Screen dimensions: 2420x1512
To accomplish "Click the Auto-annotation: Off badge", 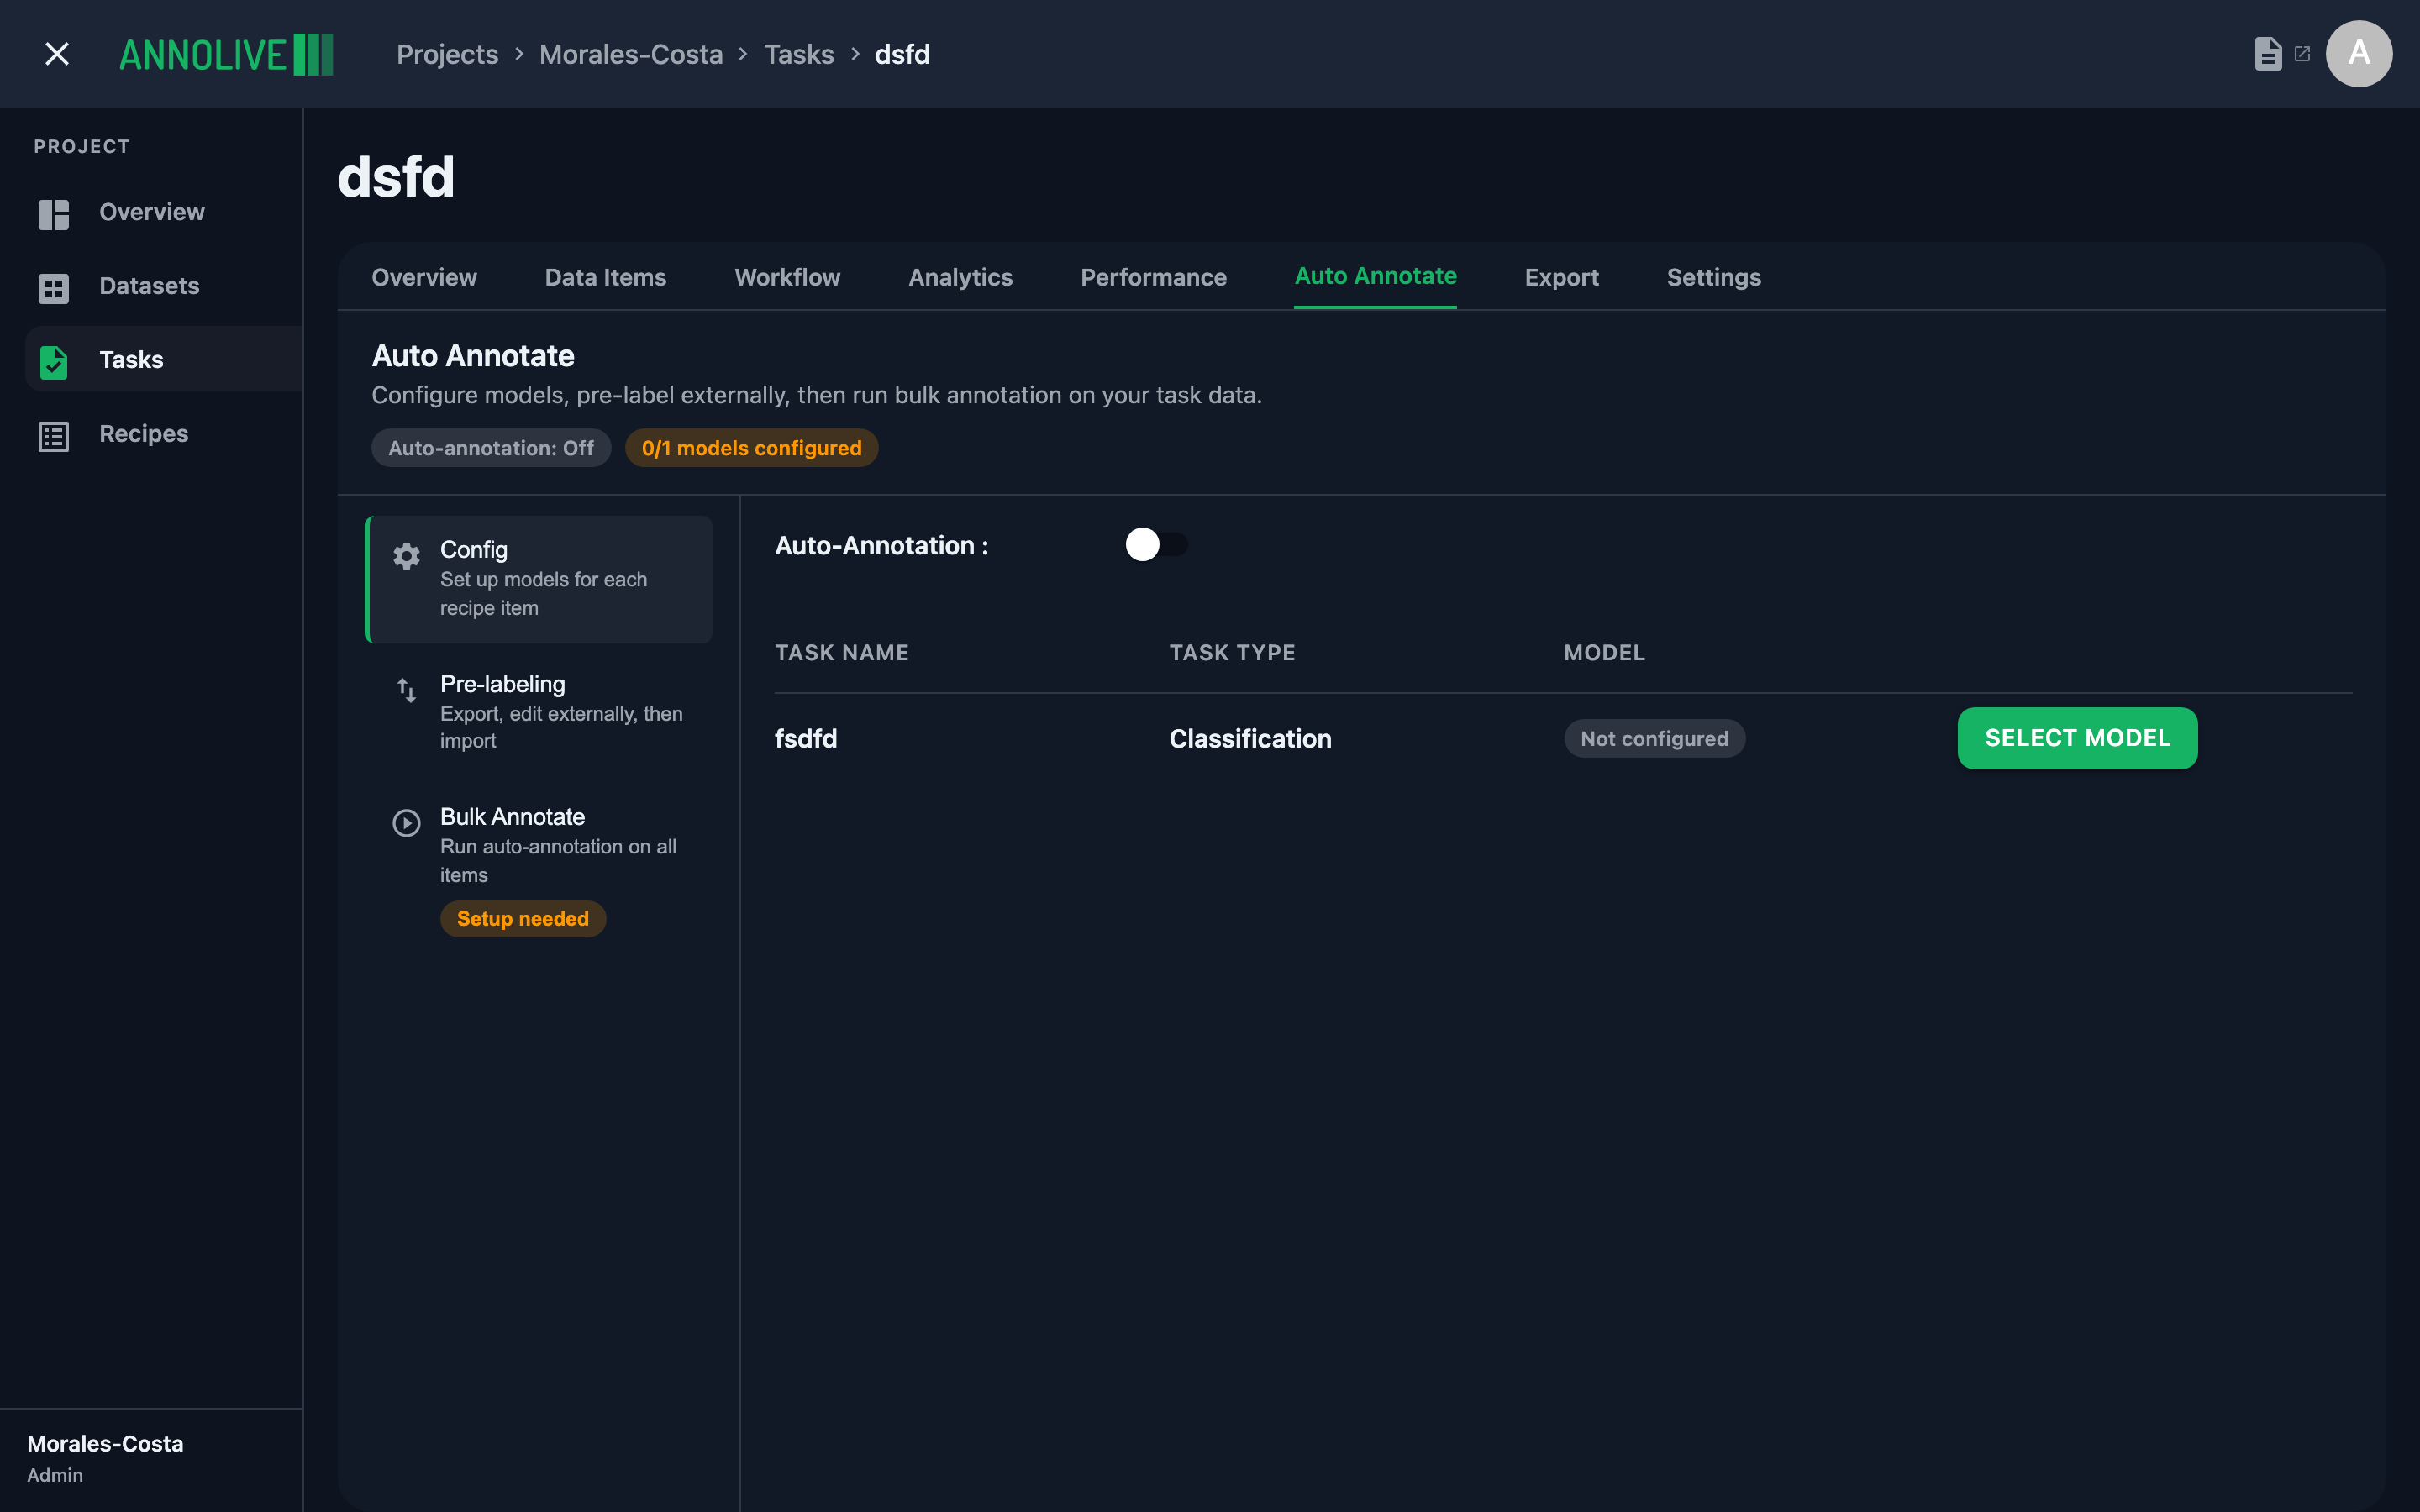I will click(491, 448).
